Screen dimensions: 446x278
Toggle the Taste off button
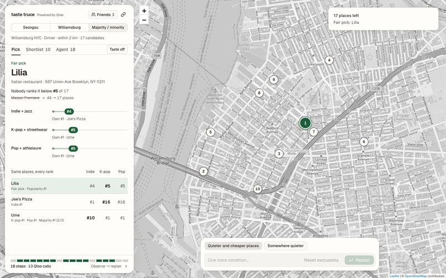tap(117, 49)
